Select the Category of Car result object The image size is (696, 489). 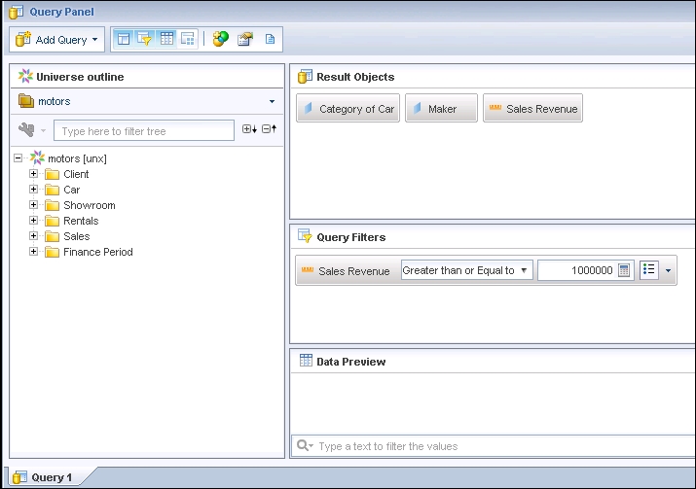348,108
